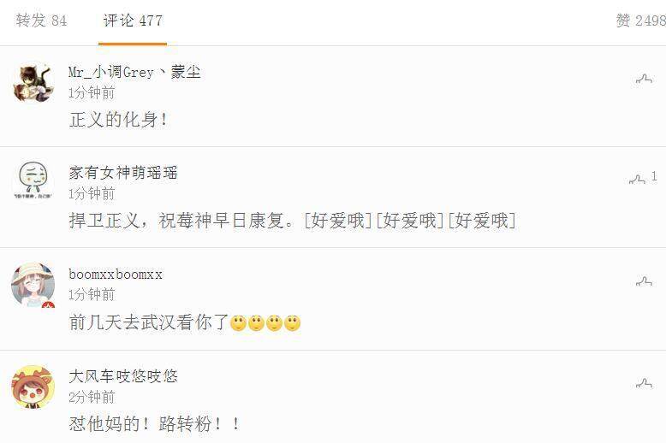Viewport: 666px width, 443px height.
Task: Open username 家有女神萌瑶瑶 profile link
Action: 123,173
